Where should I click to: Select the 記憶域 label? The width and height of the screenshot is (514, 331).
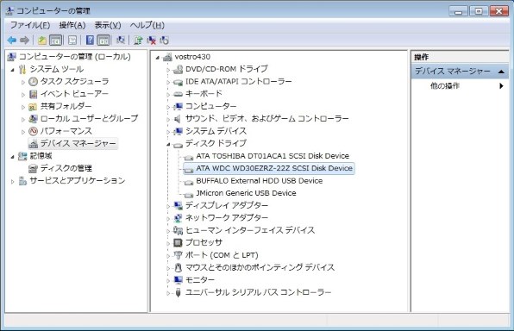coord(41,156)
